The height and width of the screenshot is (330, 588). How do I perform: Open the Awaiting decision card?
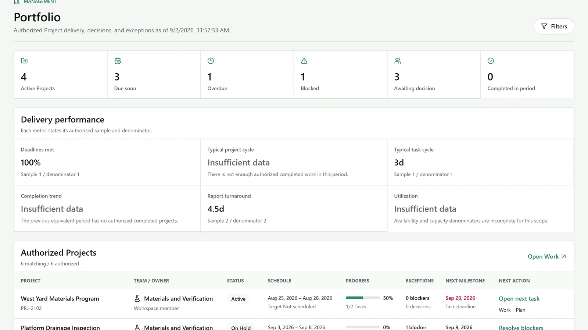434,74
